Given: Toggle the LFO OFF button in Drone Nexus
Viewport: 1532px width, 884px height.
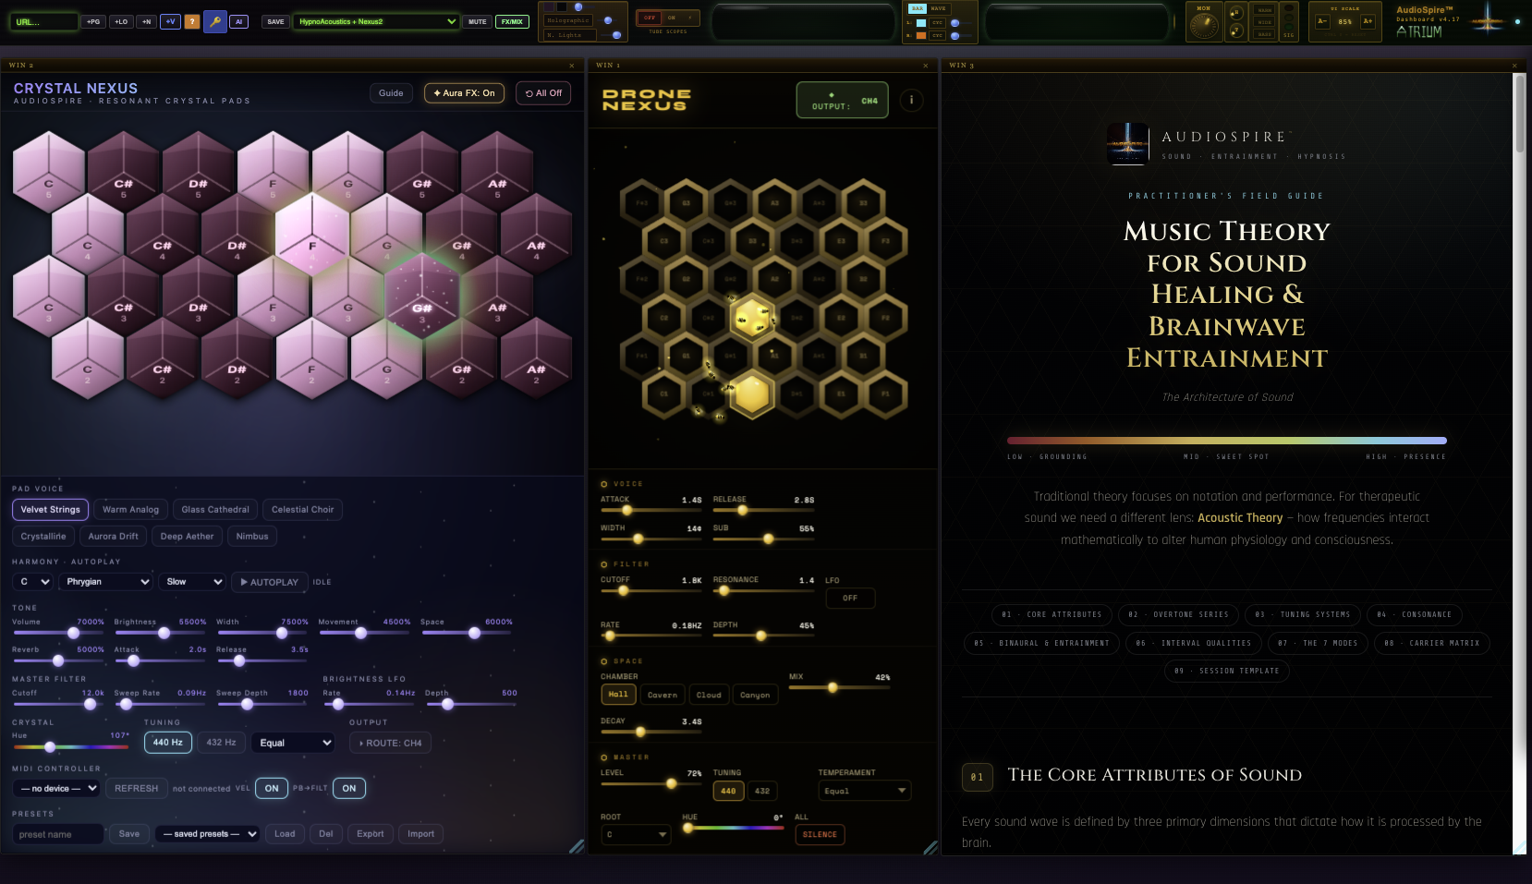Looking at the screenshot, I should [x=850, y=598].
